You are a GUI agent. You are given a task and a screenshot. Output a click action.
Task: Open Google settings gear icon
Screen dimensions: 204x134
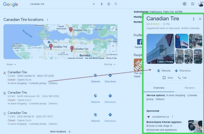184,4
